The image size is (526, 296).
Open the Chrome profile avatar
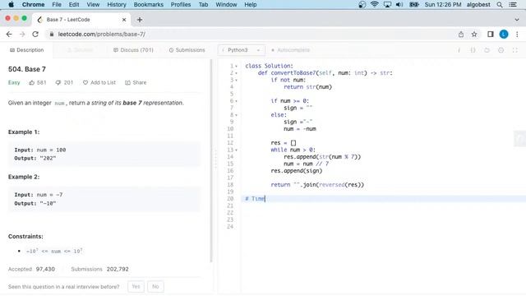coord(504,35)
